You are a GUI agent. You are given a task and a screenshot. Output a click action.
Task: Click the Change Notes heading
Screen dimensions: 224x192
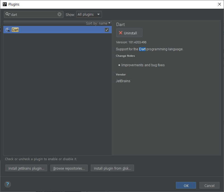125,56
